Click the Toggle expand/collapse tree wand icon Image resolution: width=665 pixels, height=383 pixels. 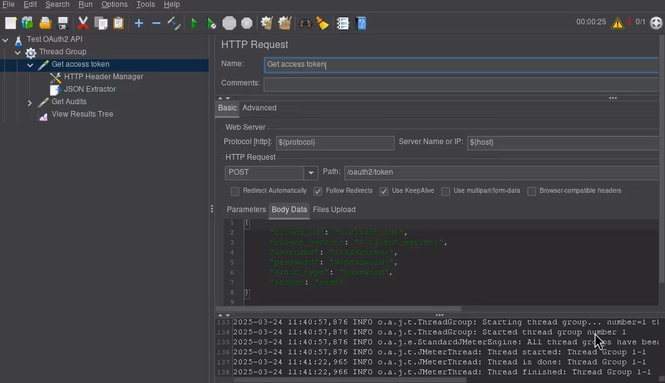tap(174, 24)
